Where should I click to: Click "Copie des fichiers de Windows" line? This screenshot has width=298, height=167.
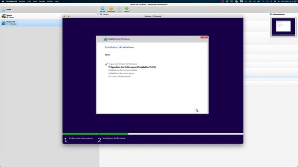click(x=123, y=64)
